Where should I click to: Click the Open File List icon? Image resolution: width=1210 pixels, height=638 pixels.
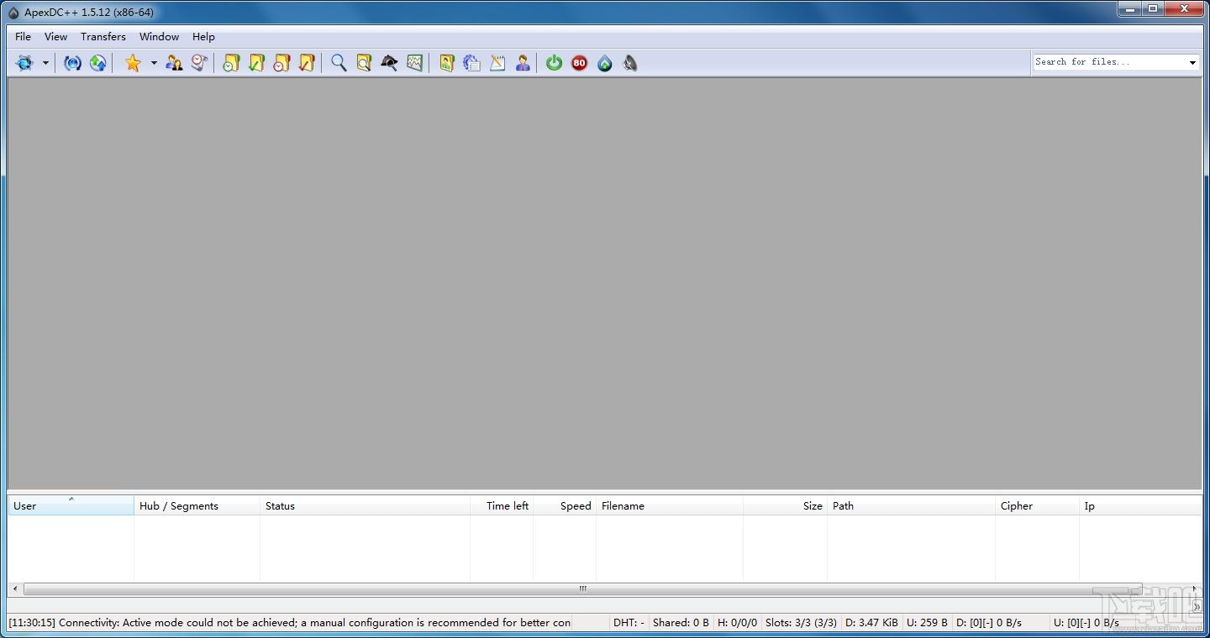coord(446,63)
